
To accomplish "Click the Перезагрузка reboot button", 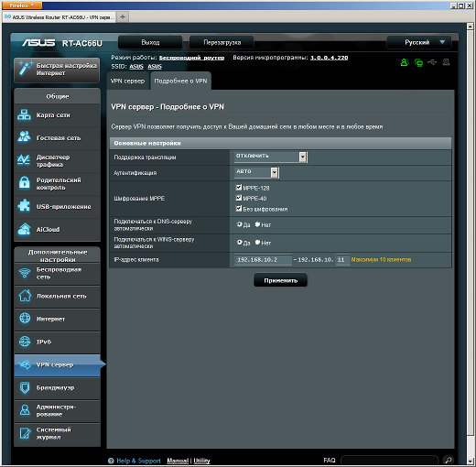I will [222, 42].
